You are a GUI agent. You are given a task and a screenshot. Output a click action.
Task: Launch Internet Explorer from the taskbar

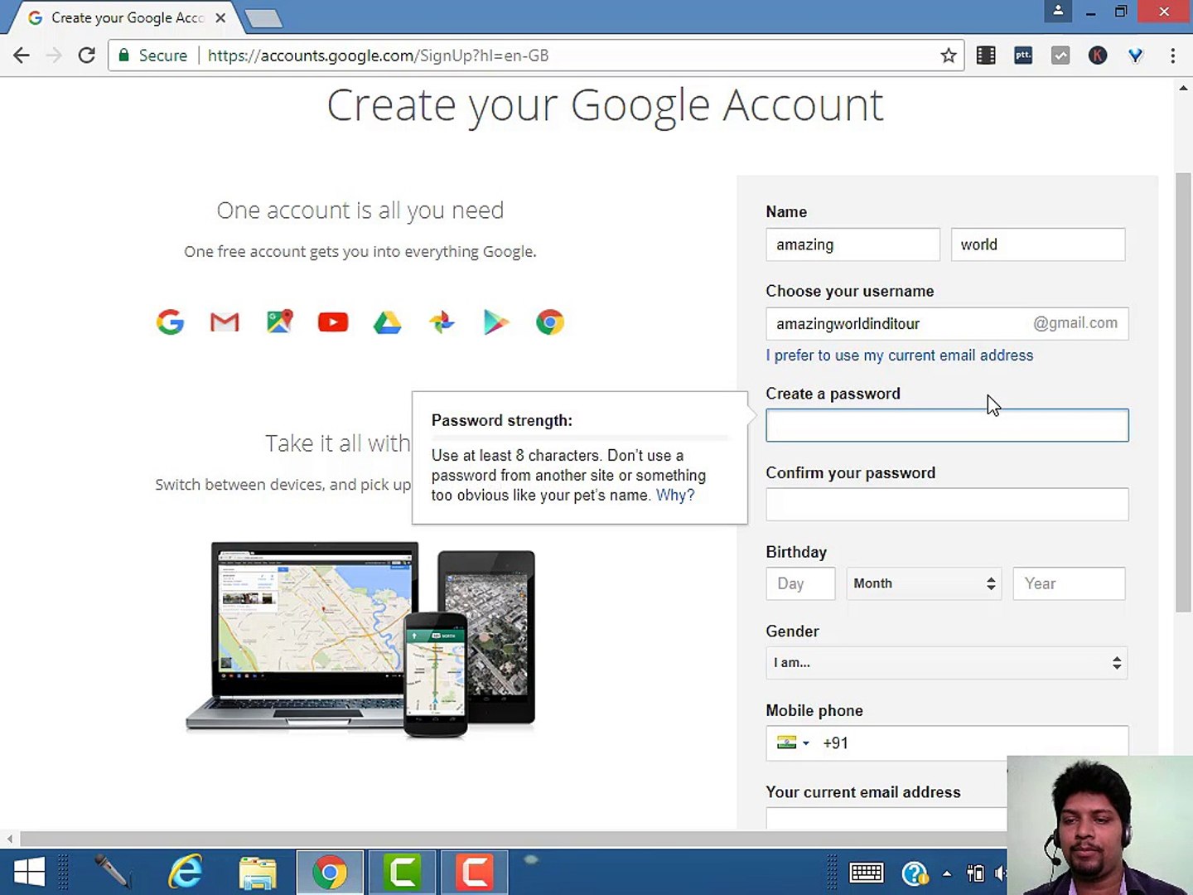[x=186, y=873]
